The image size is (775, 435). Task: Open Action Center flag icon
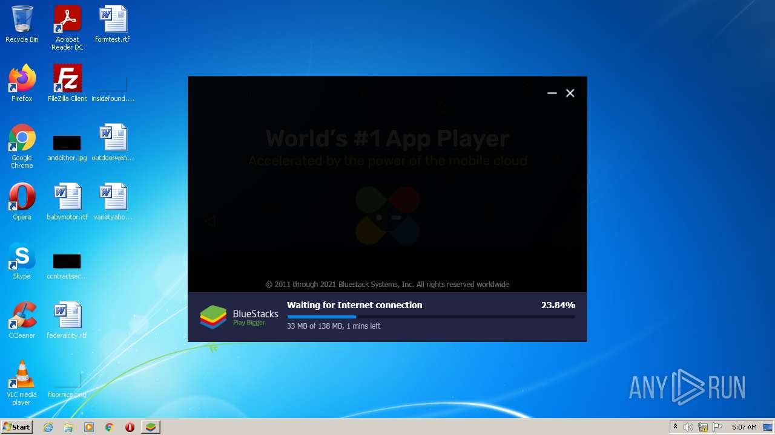(x=717, y=427)
